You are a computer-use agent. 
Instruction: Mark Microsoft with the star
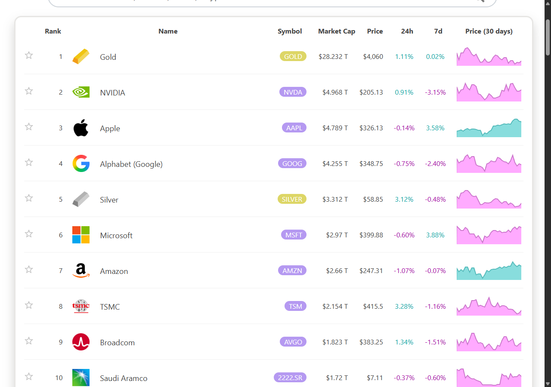pos(29,233)
